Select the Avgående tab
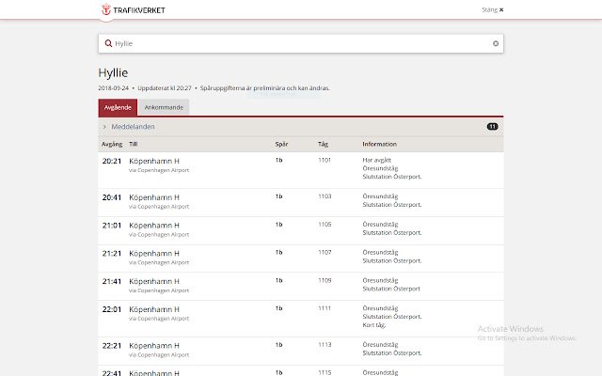 point(118,107)
